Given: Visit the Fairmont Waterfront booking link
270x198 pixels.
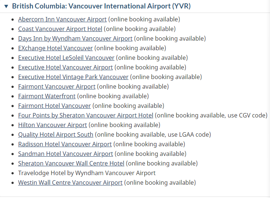Looking at the screenshot, I should 47,96.
